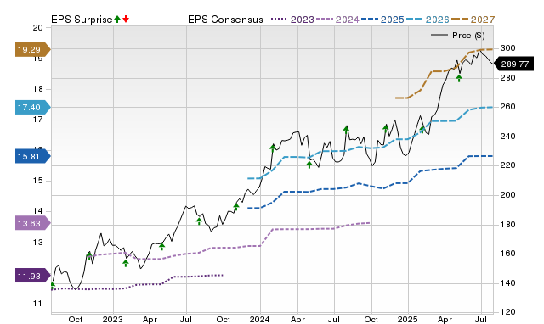
Task: Click the 260 label on the price axis
Action: [507, 107]
